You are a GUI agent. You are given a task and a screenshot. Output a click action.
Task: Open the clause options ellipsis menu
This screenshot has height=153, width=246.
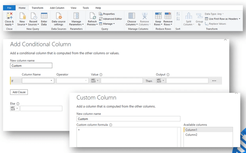214,81
